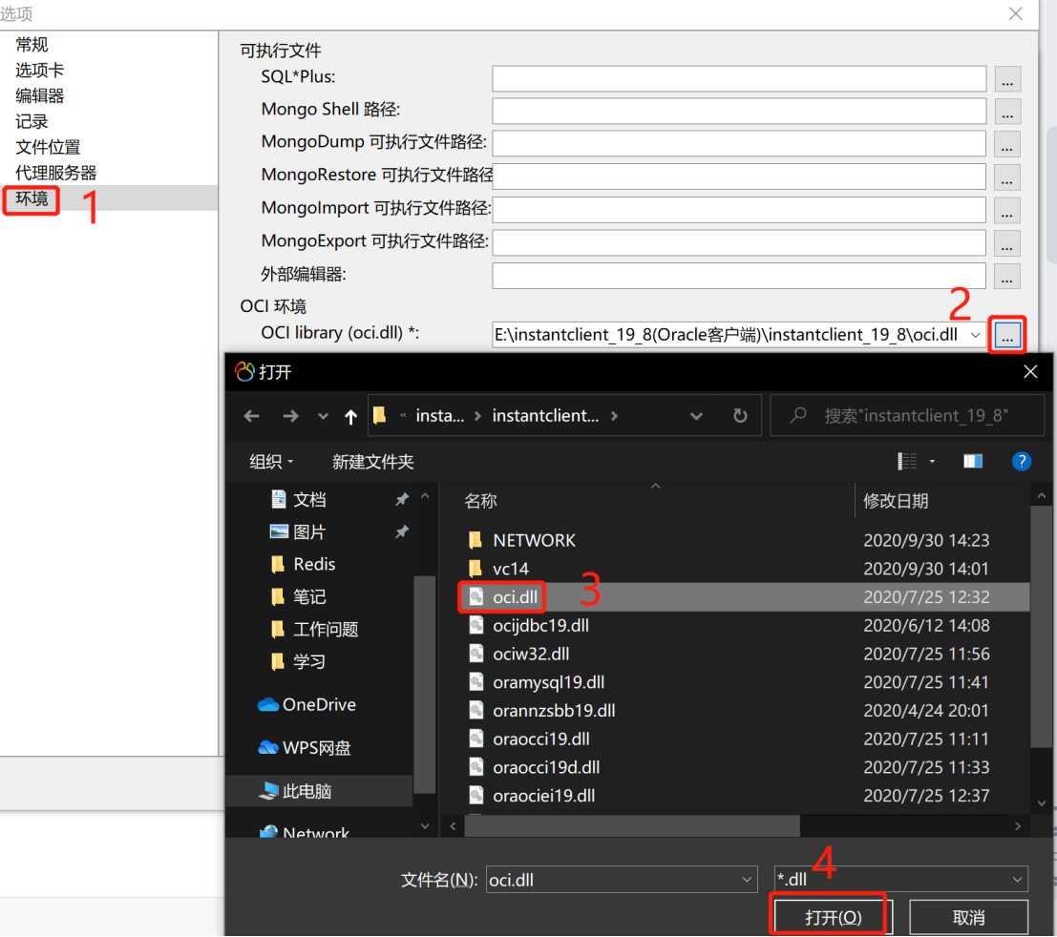Click 新建文件夹 button
The image size is (1057, 937).
372,462
